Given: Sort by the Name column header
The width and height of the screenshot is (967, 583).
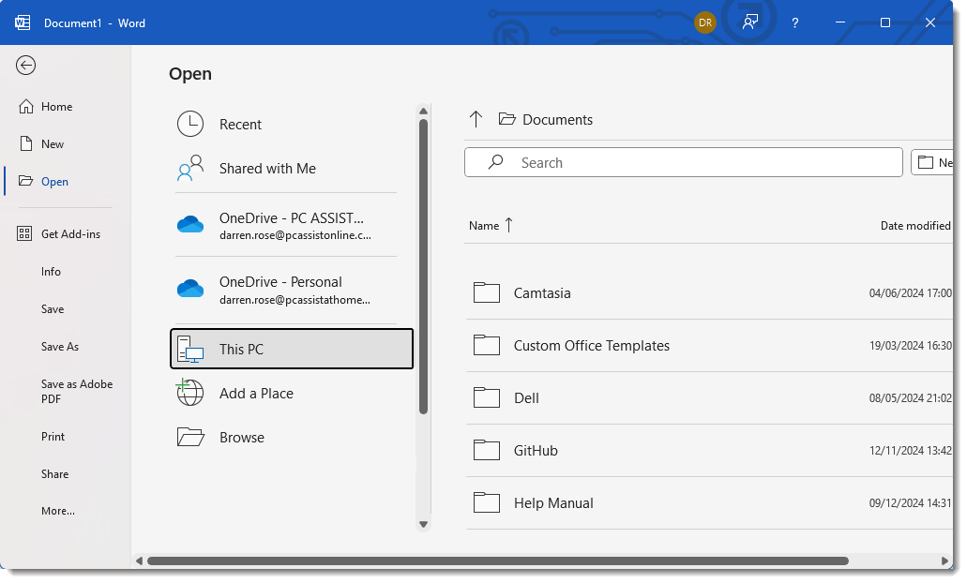Looking at the screenshot, I should click(x=491, y=226).
